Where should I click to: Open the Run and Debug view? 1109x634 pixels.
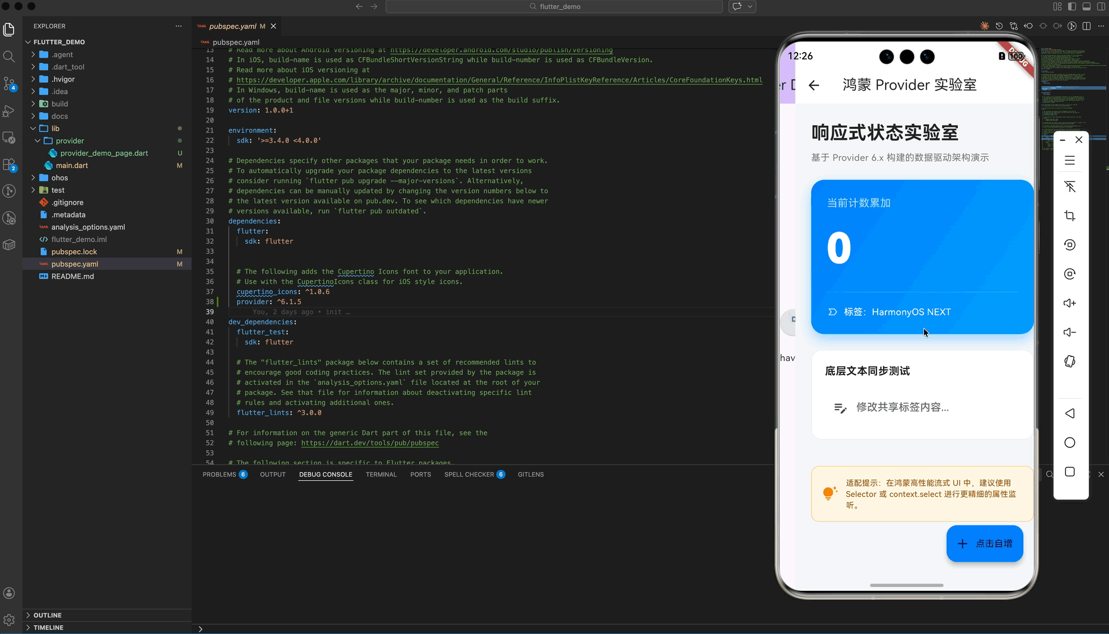point(9,111)
